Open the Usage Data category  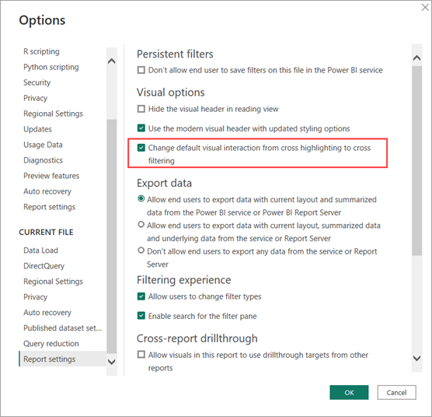(43, 145)
